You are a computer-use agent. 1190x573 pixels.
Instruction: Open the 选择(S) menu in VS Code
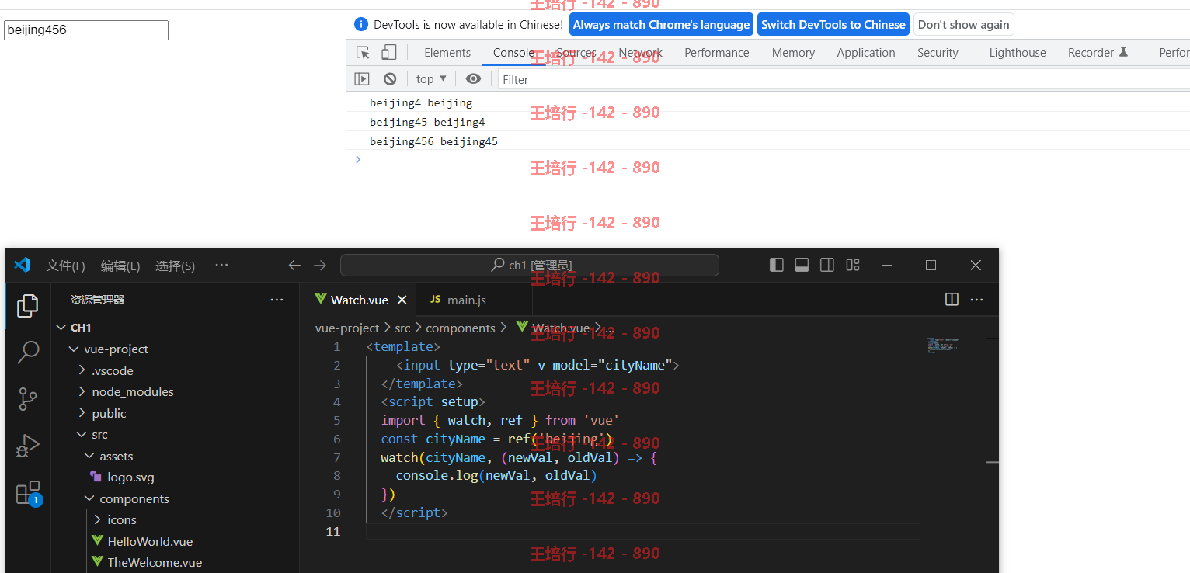point(176,266)
